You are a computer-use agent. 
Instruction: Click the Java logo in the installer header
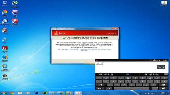click(60, 33)
